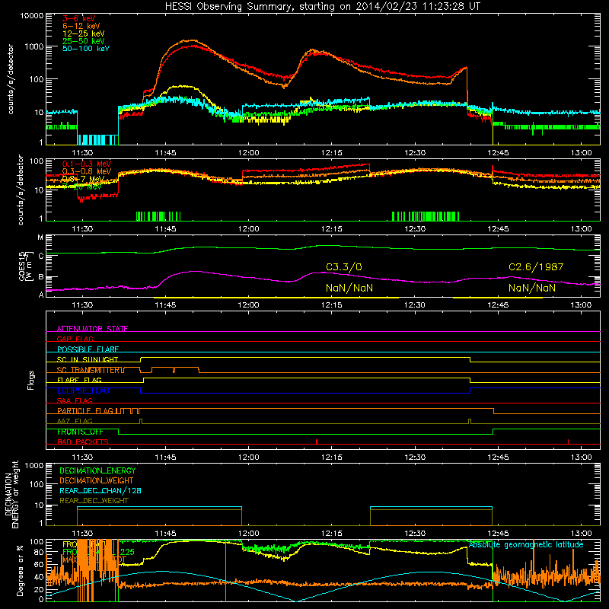Select the green 25-50 keV legend label
This screenshot has height=609, width=609.
coord(84,41)
